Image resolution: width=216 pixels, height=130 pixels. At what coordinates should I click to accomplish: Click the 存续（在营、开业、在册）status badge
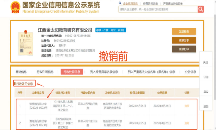click(x=111, y=30)
